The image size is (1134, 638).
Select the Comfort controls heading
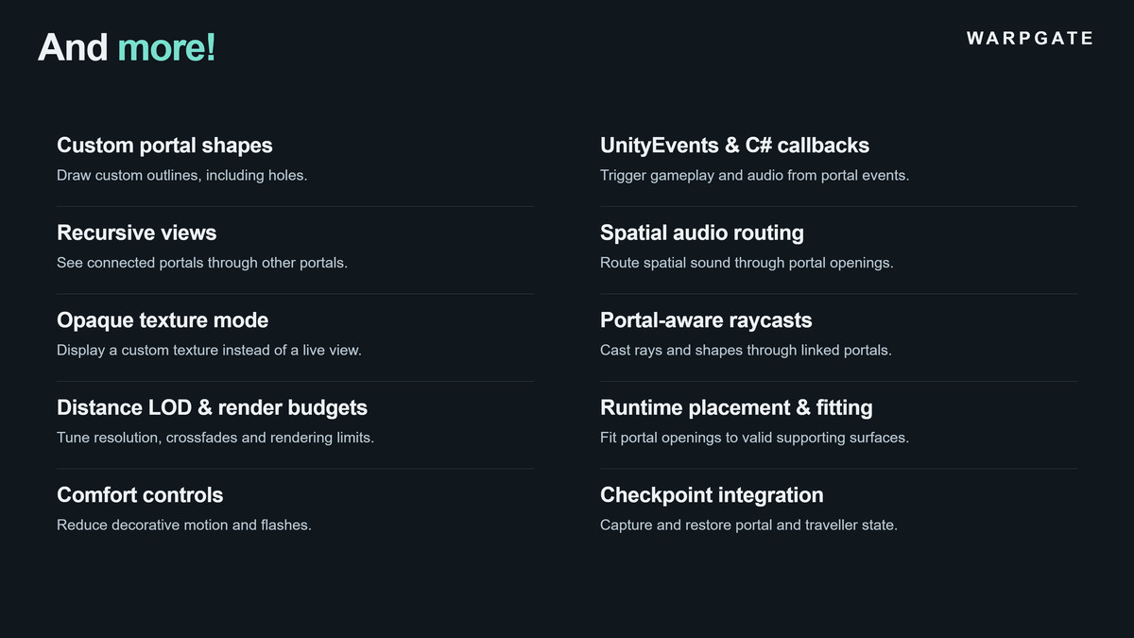point(140,495)
